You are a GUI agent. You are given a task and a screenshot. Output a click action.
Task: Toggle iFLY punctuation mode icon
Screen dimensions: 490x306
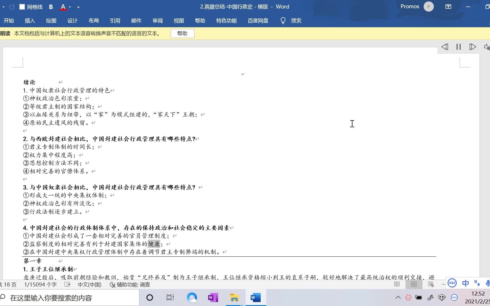477,283
